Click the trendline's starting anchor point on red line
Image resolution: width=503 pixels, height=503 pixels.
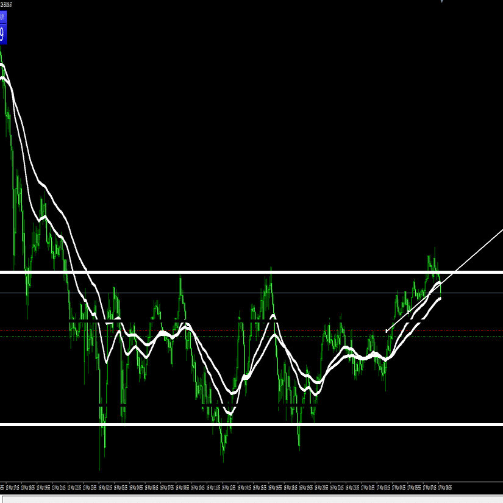387,331
